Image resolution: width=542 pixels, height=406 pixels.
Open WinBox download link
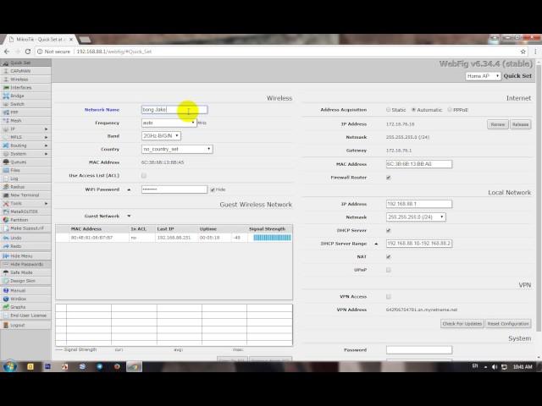(19, 299)
